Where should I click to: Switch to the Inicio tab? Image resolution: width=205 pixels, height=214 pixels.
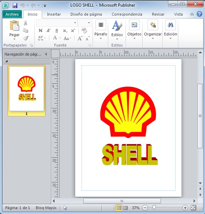33,14
